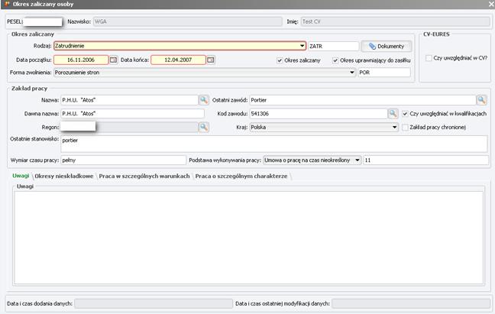
Task: Switch to Uwagi tab
Action: click(21, 176)
